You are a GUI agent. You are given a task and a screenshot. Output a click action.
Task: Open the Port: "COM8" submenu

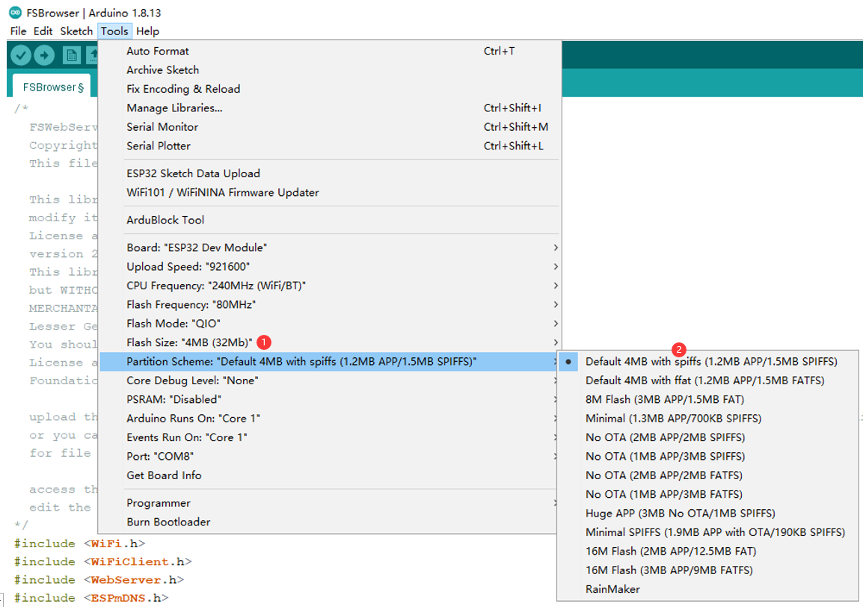tap(329, 456)
